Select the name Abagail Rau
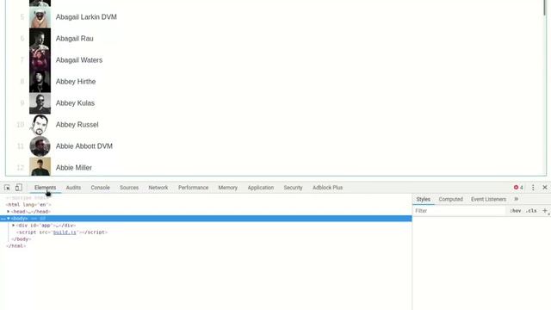Screen dimensions: 551x310 (x=75, y=38)
